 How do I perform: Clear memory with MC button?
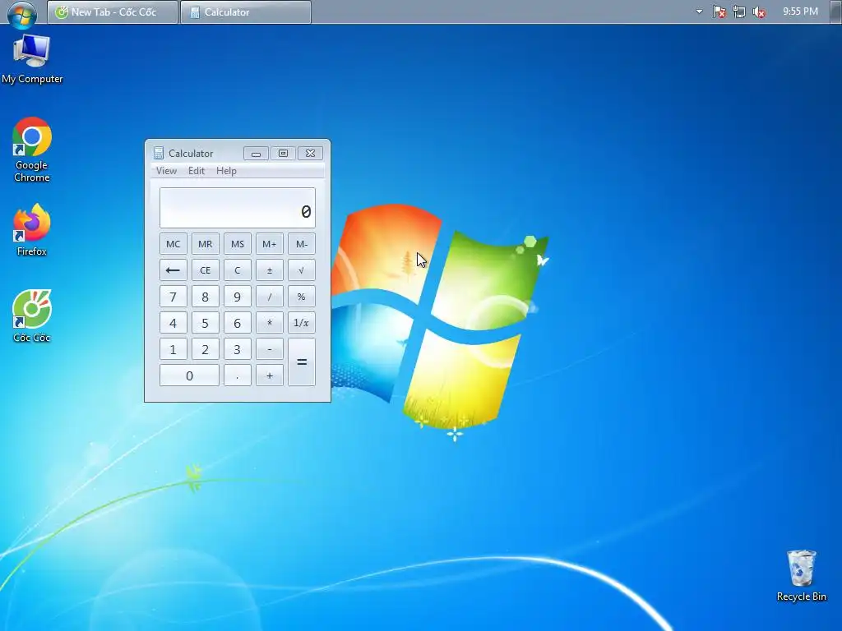click(173, 243)
